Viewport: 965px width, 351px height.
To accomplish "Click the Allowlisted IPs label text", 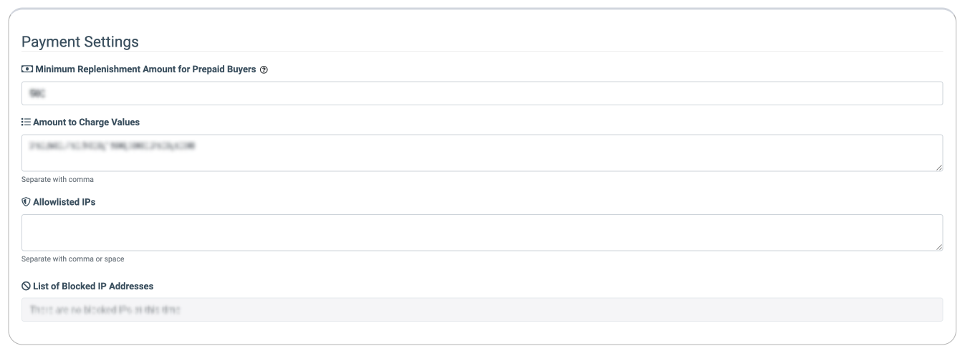I will tap(64, 202).
